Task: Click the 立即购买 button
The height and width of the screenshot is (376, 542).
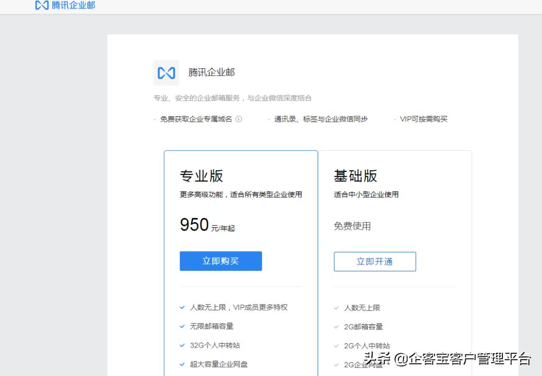Action: click(221, 261)
